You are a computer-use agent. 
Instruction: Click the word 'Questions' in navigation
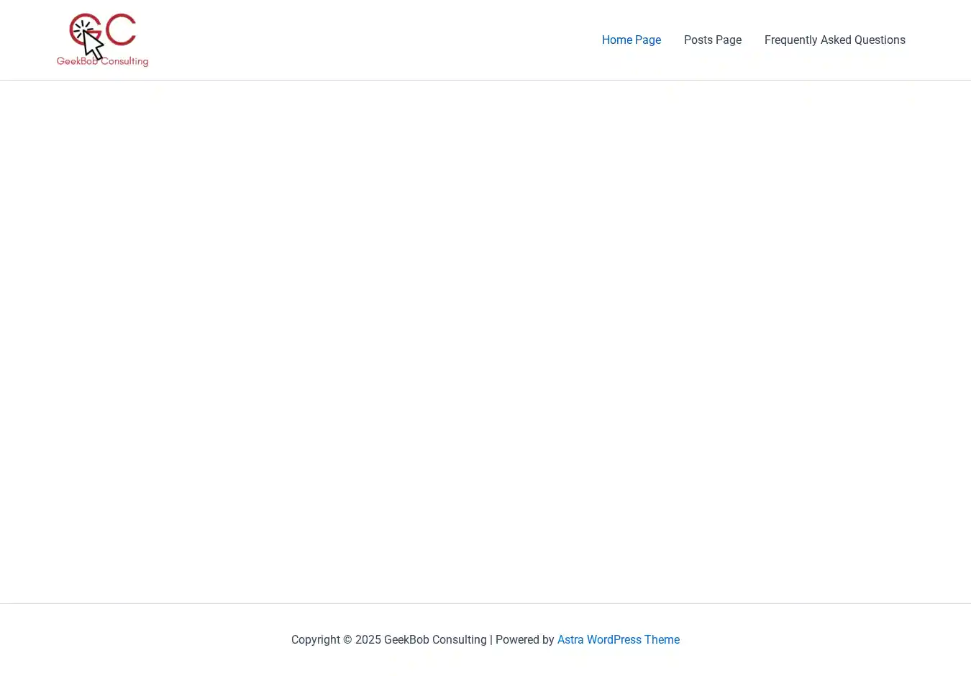click(880, 40)
